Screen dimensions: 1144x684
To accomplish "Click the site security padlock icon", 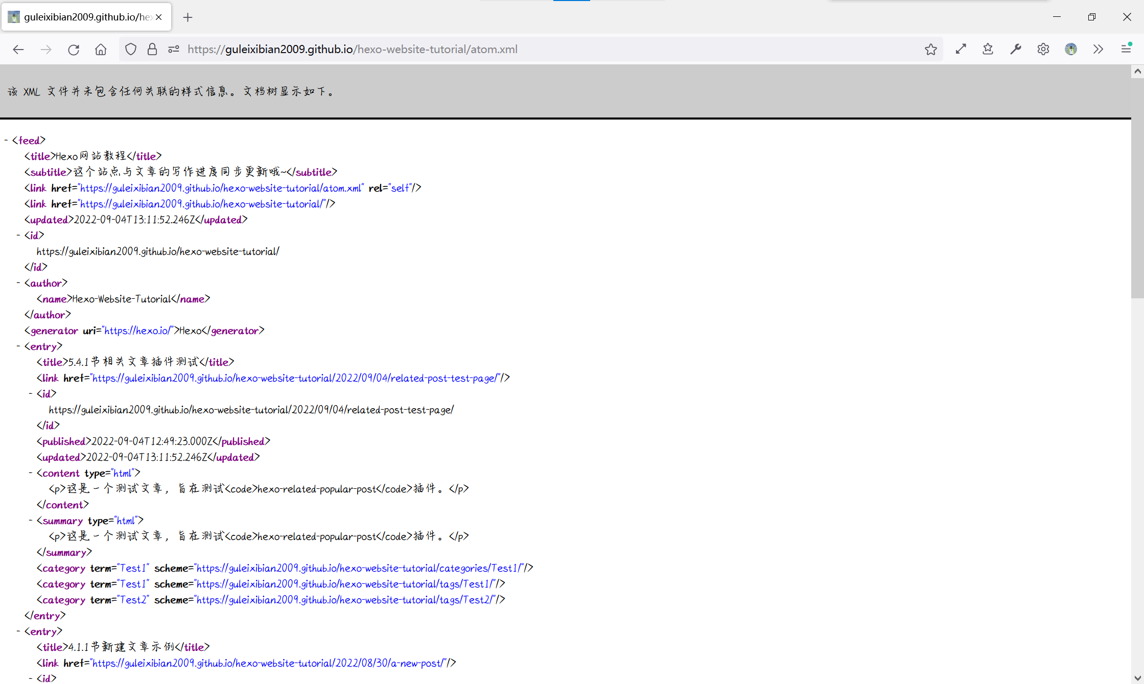I will [152, 50].
